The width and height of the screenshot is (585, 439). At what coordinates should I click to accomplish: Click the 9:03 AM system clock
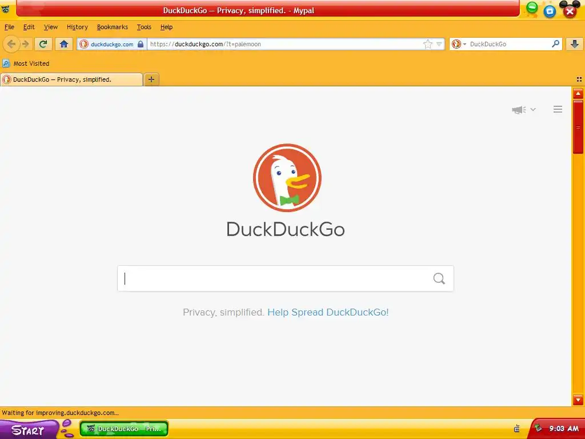[x=564, y=429]
